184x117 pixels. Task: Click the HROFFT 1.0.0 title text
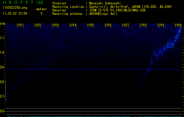(23, 2)
